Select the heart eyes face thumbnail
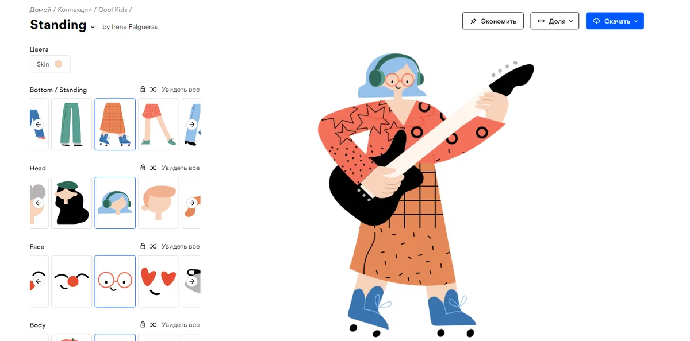The height and width of the screenshot is (341, 690). (159, 281)
